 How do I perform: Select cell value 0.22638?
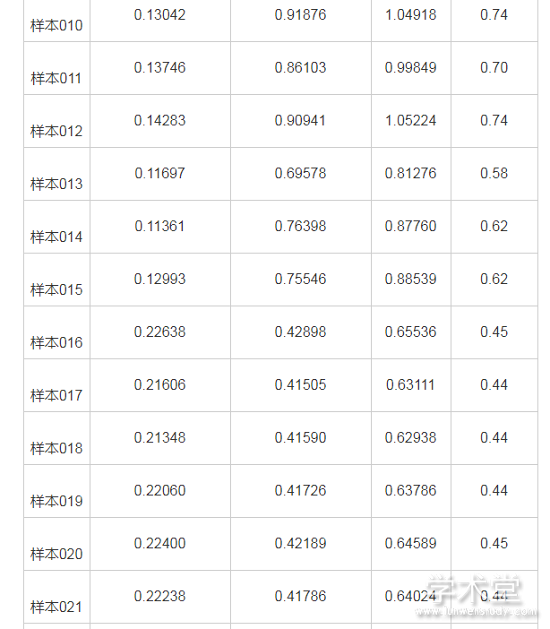coord(159,332)
